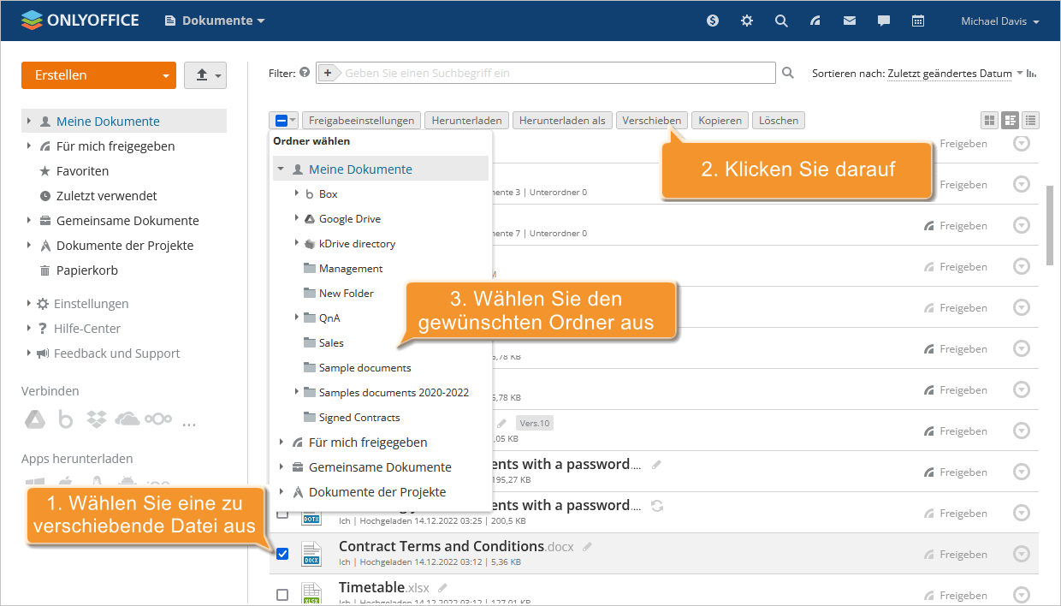Click Freigeben for Contract Terms and Conditions.docx
The image size is (1061, 606).
pos(956,555)
